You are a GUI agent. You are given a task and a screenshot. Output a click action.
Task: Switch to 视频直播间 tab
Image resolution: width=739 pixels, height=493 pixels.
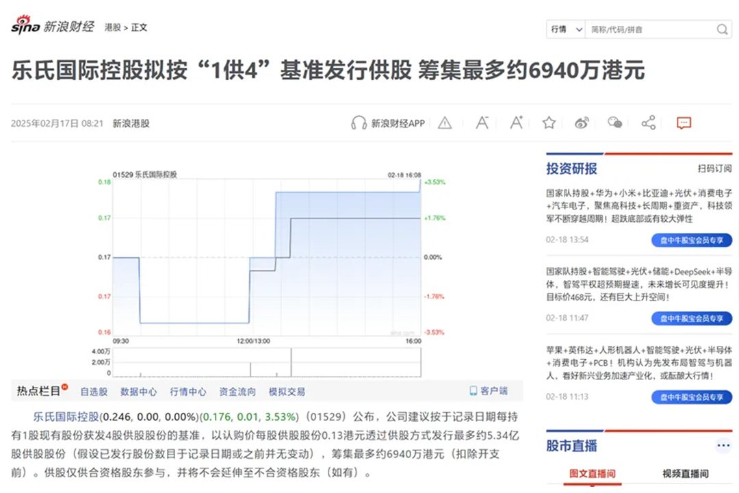point(686,473)
